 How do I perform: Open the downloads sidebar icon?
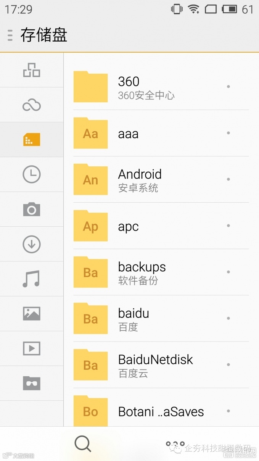tap(32, 244)
